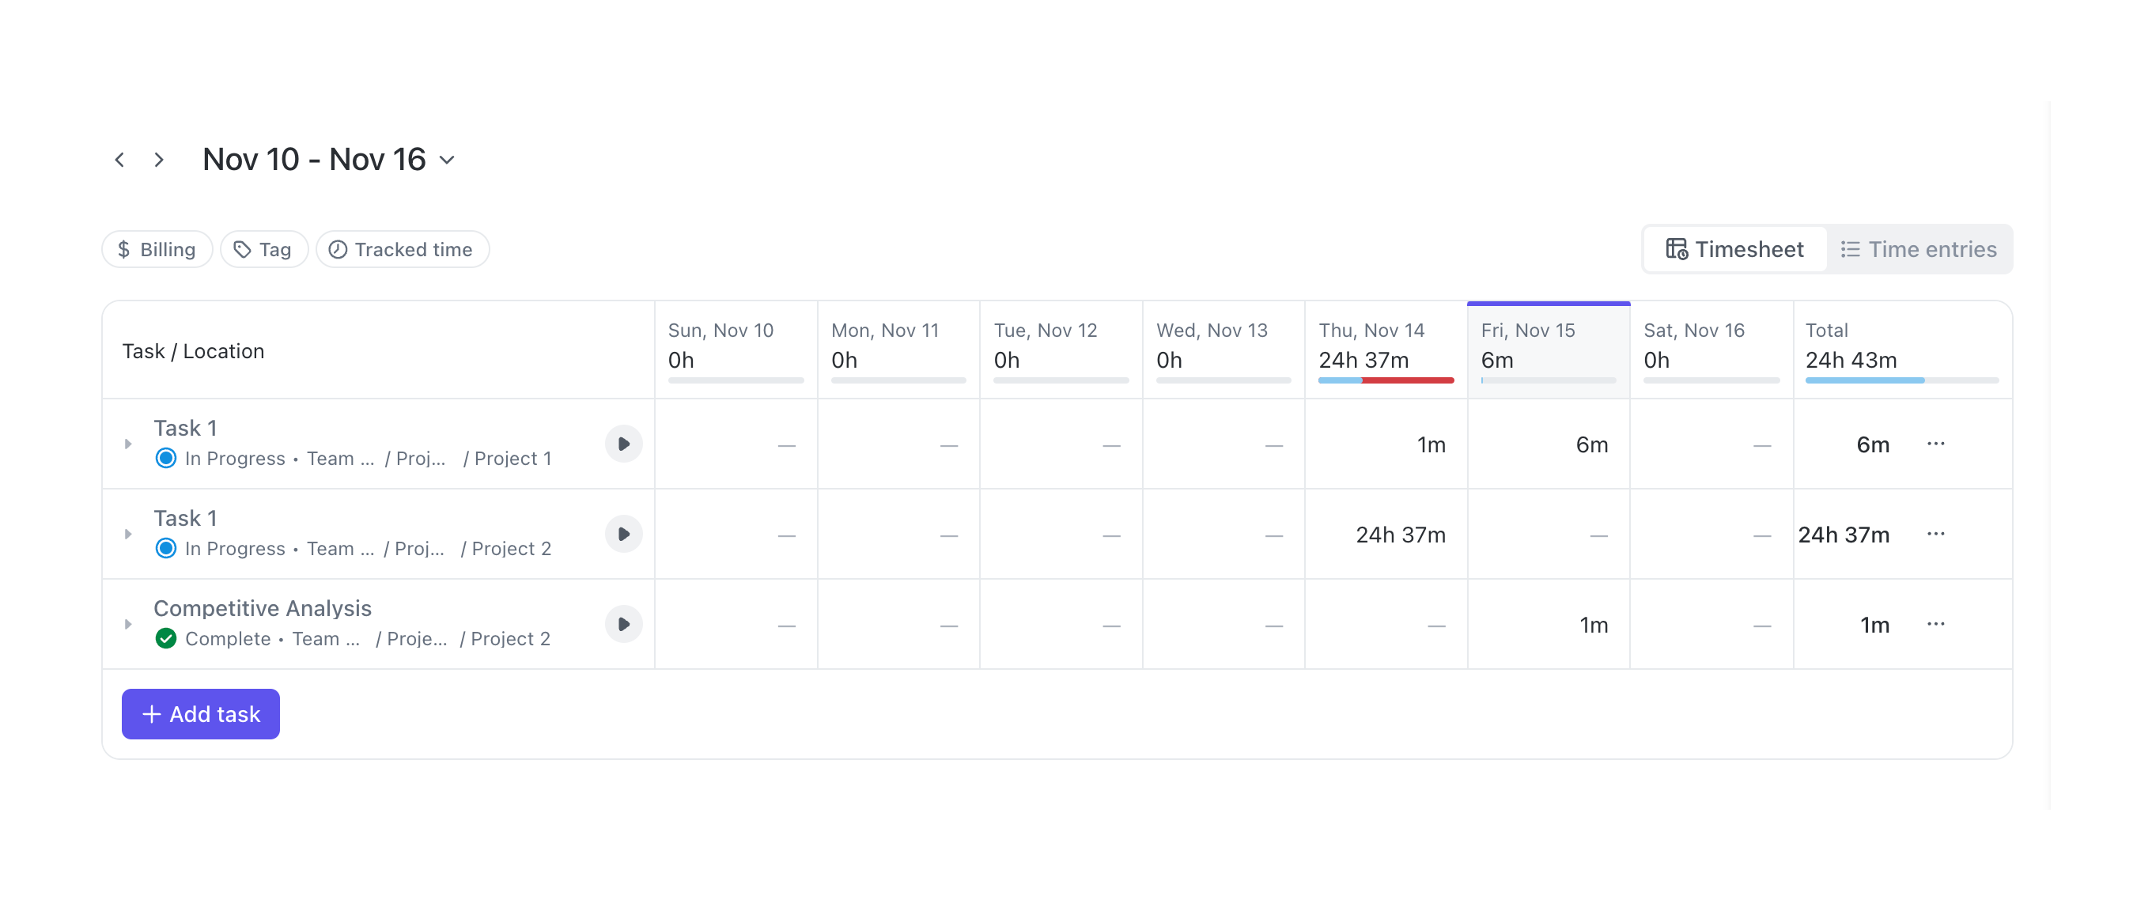Switch to the Timesheet view tab
The height and width of the screenshot is (911, 2152).
click(x=1734, y=250)
